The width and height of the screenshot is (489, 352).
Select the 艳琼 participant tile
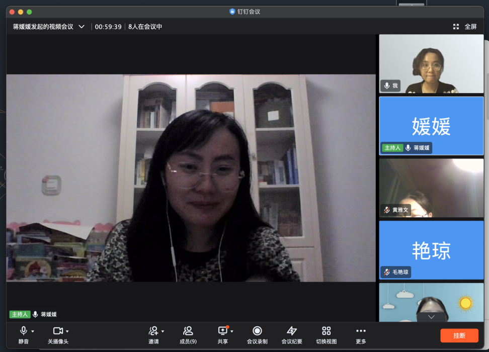click(x=431, y=250)
